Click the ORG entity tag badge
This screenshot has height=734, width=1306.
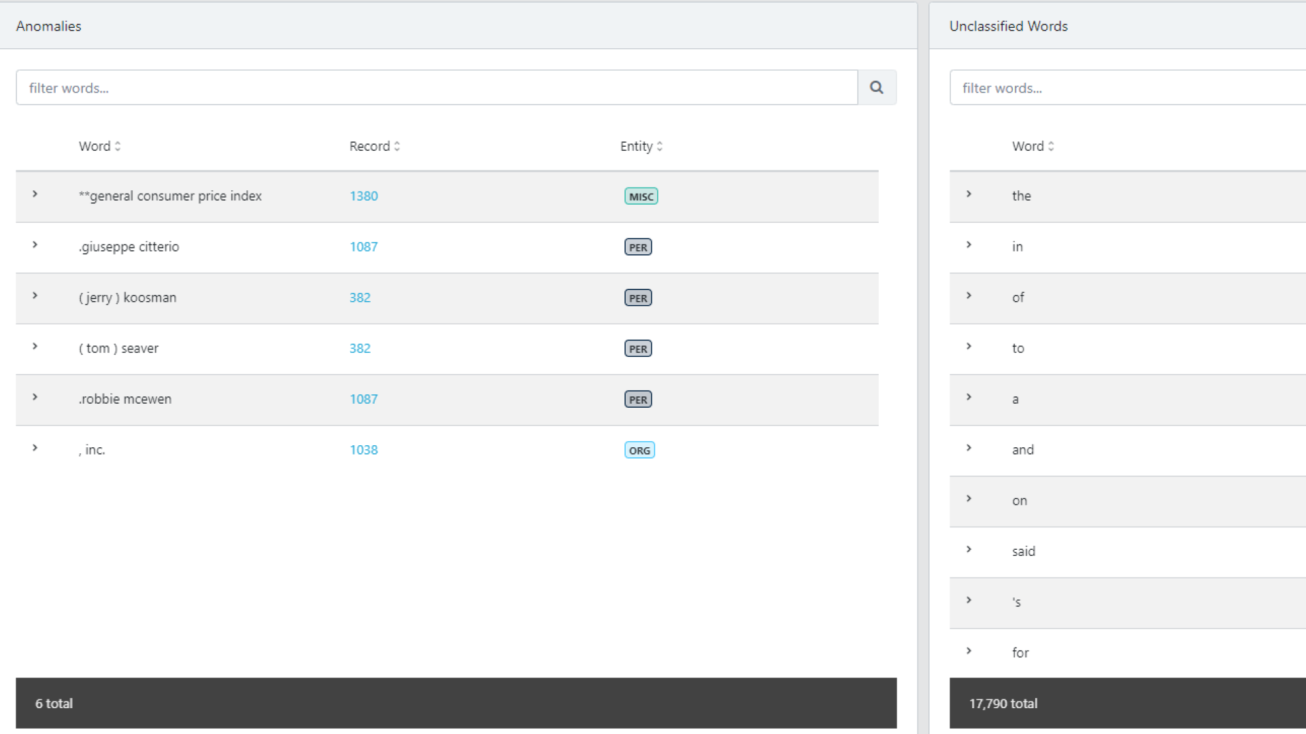coord(639,451)
